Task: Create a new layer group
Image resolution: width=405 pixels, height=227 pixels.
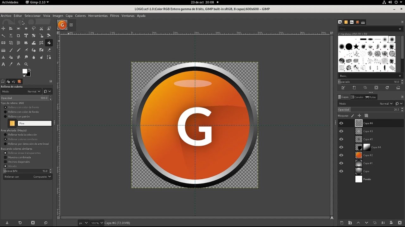Action: 350,223
